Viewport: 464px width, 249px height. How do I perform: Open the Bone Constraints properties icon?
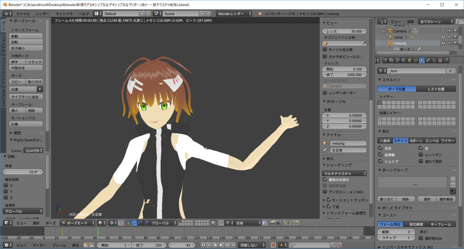click(x=434, y=60)
